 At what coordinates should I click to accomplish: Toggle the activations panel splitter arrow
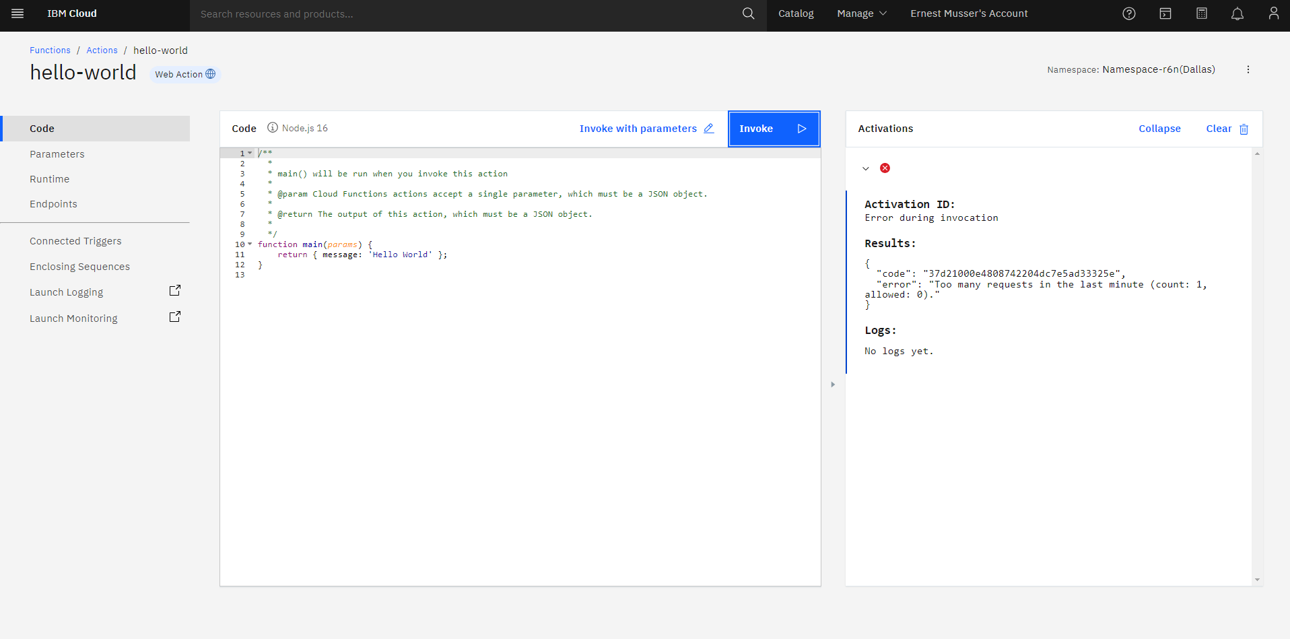pyautogui.click(x=833, y=384)
